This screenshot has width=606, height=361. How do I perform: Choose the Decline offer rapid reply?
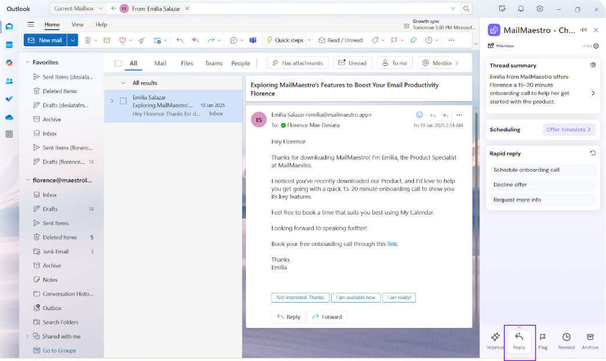pyautogui.click(x=543, y=185)
